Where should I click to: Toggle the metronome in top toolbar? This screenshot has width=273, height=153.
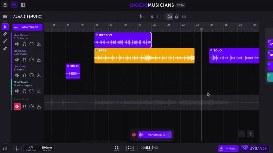[177, 17]
